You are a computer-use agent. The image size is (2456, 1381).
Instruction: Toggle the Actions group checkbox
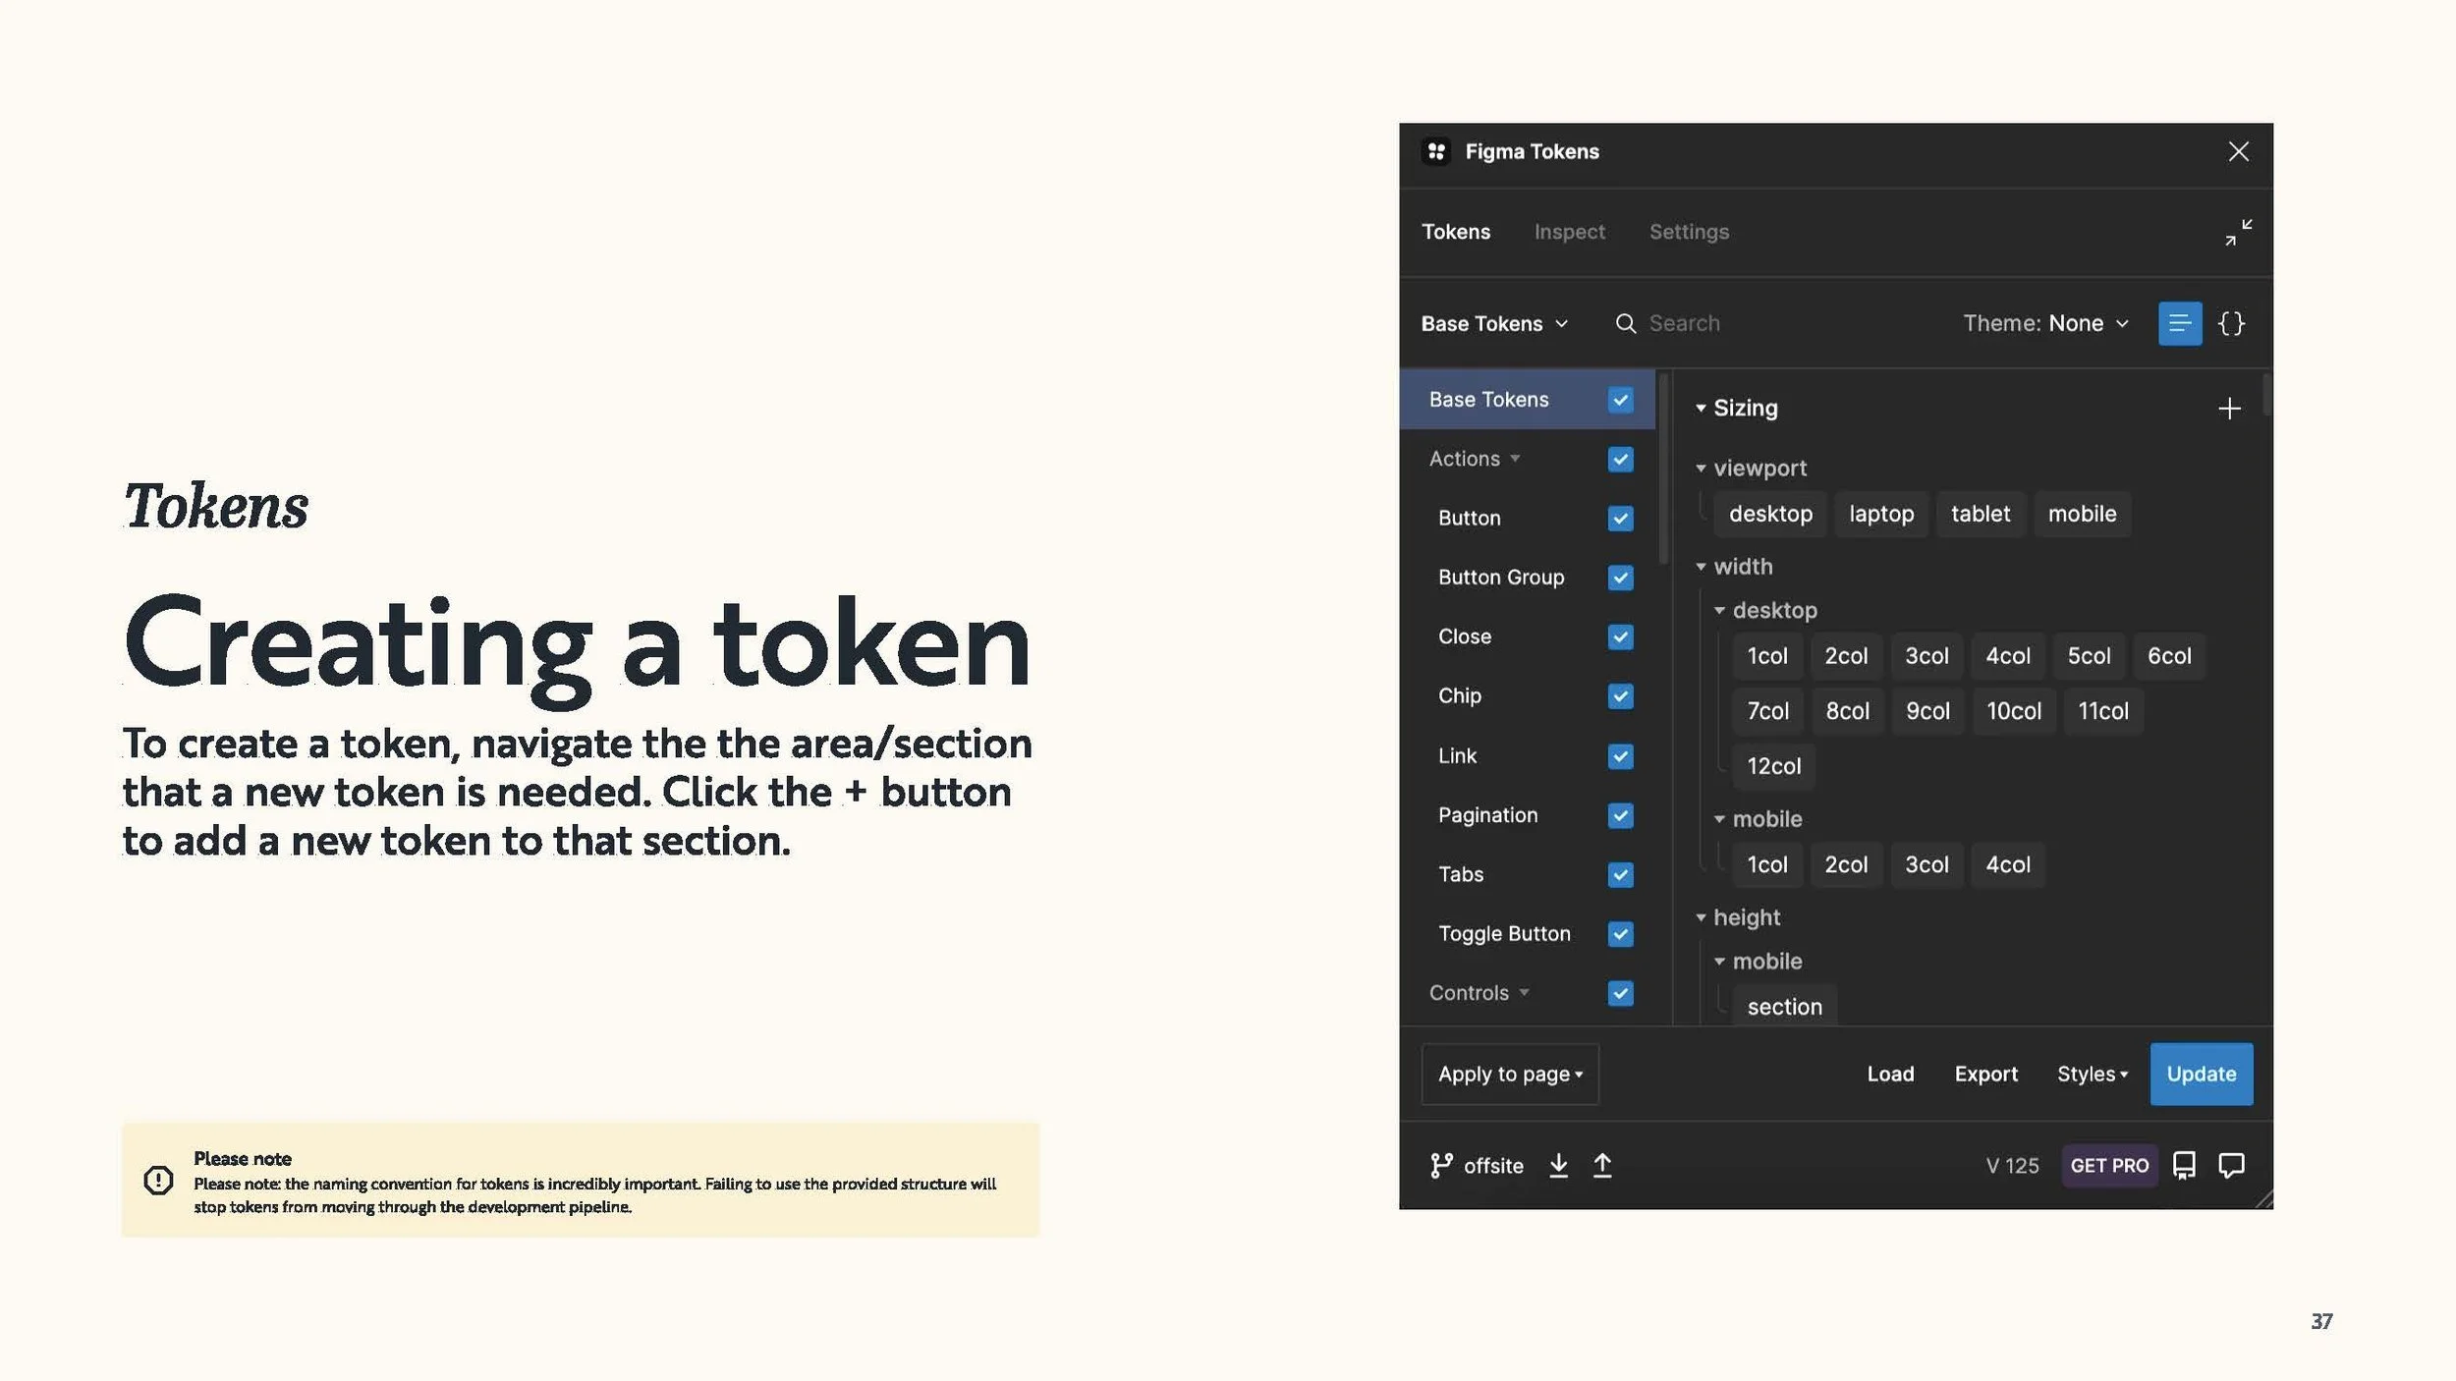[x=1620, y=459]
